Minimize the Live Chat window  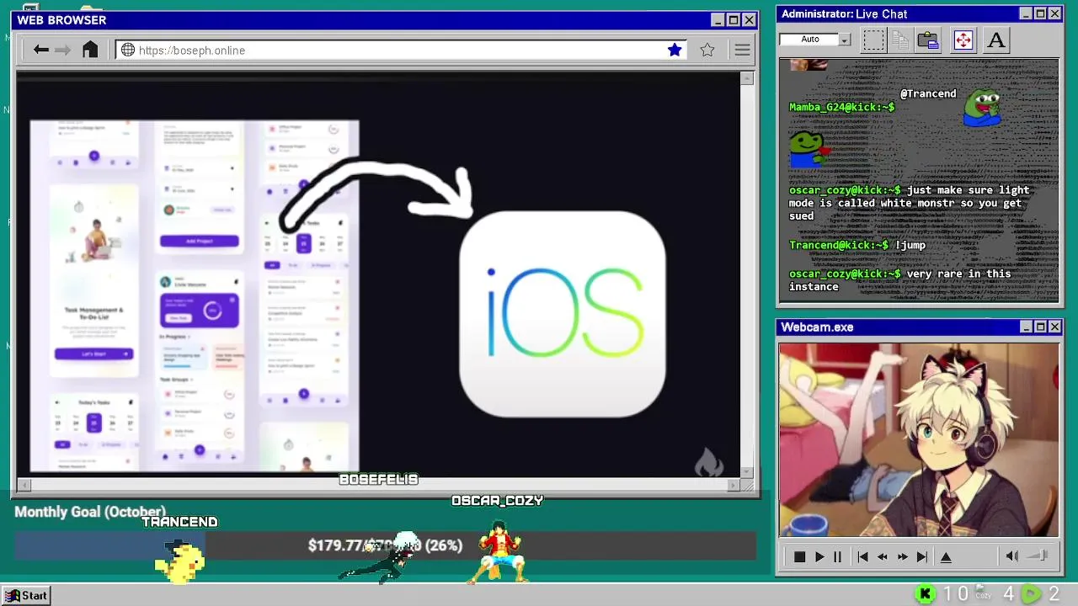[x=1025, y=13]
